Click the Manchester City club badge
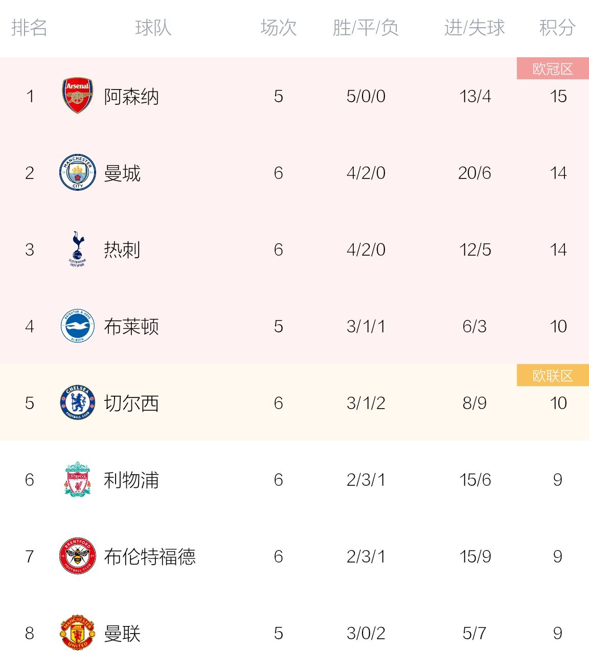589x672 pixels. (78, 172)
